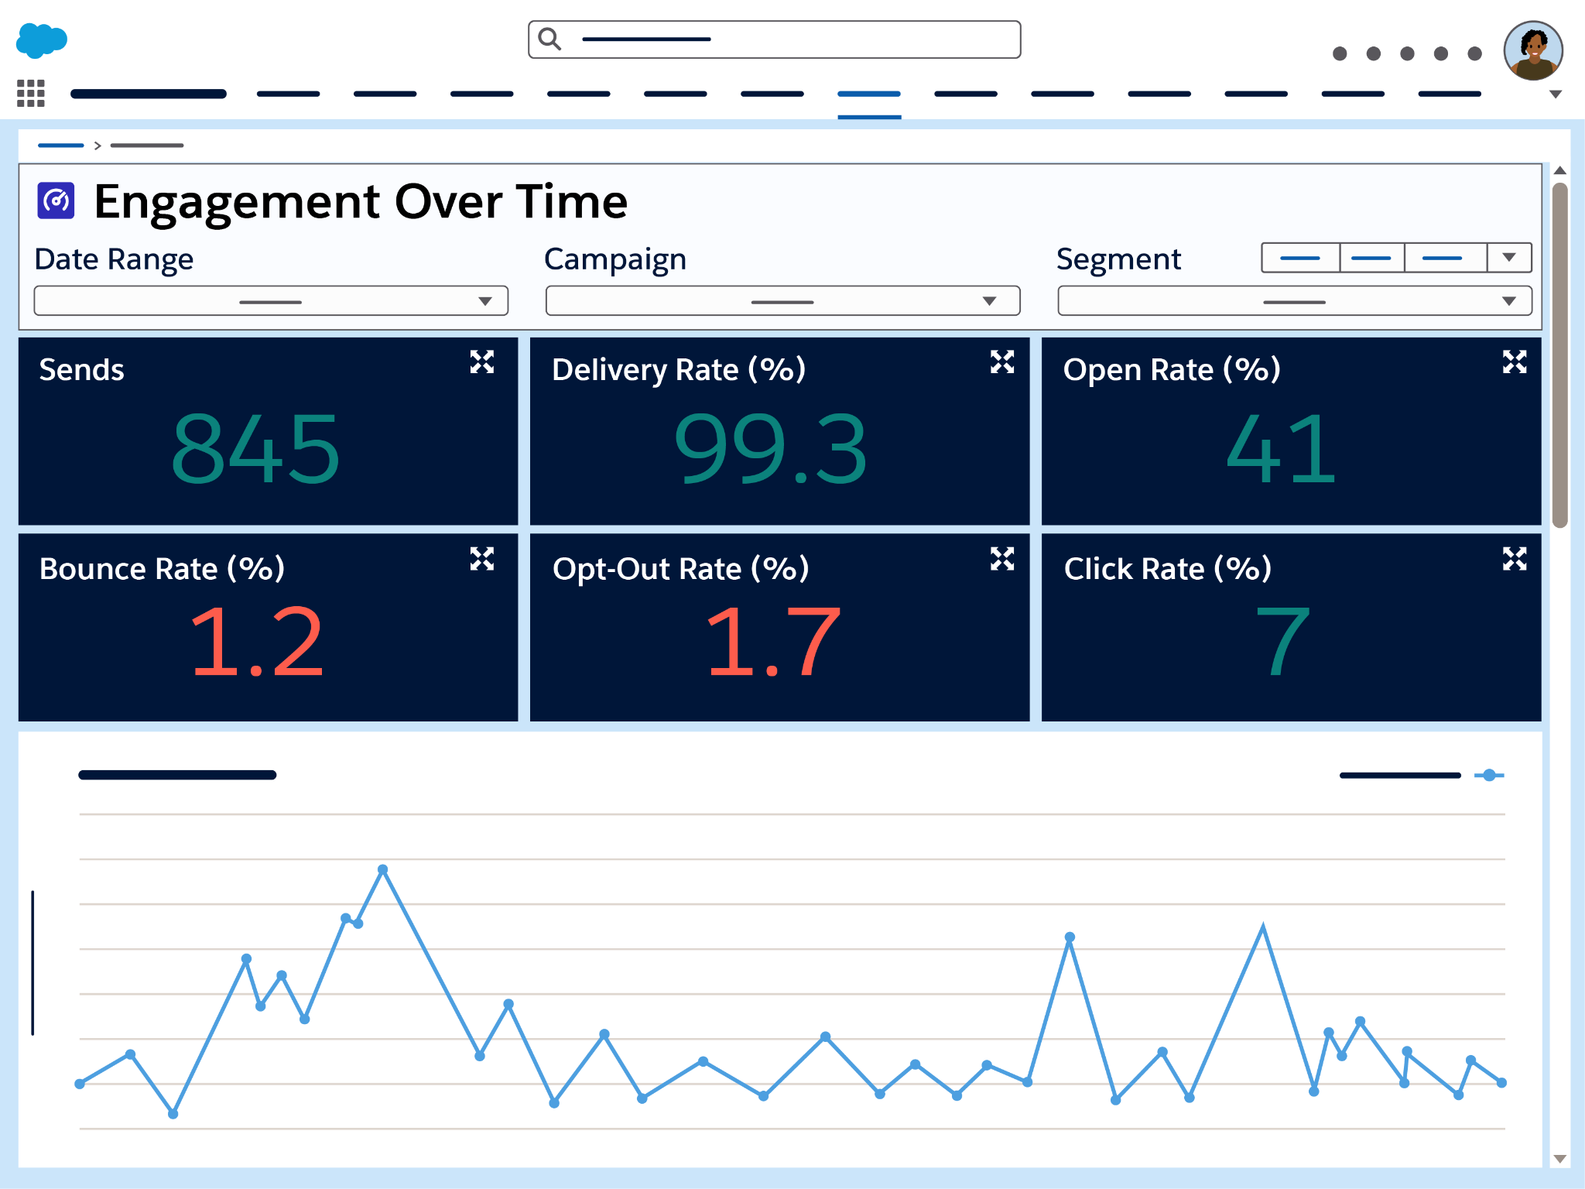Click the second button in the header button group
Screen dimensions: 1585x1189
[1372, 258]
